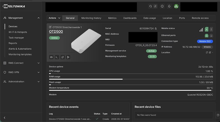Open the green user avatar
Viewport: 220px width, 122px height.
(176, 6)
